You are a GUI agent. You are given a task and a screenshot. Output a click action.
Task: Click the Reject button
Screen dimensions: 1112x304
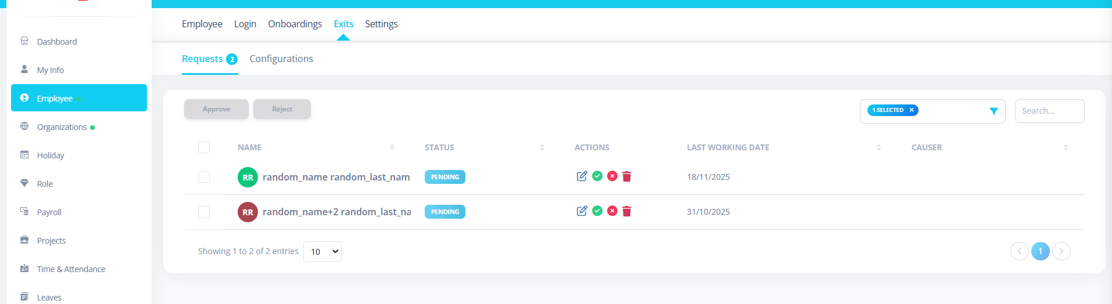[x=282, y=109]
